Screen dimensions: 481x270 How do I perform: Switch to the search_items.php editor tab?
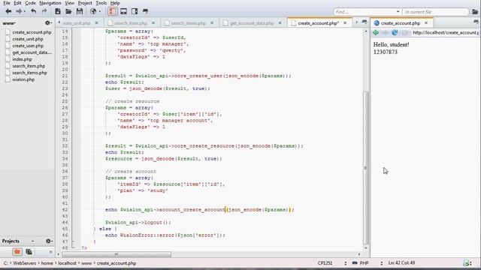188,23
